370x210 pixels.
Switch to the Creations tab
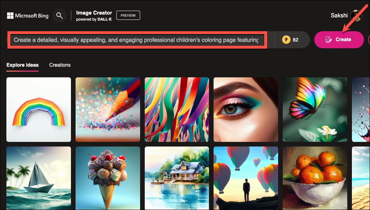(x=60, y=65)
